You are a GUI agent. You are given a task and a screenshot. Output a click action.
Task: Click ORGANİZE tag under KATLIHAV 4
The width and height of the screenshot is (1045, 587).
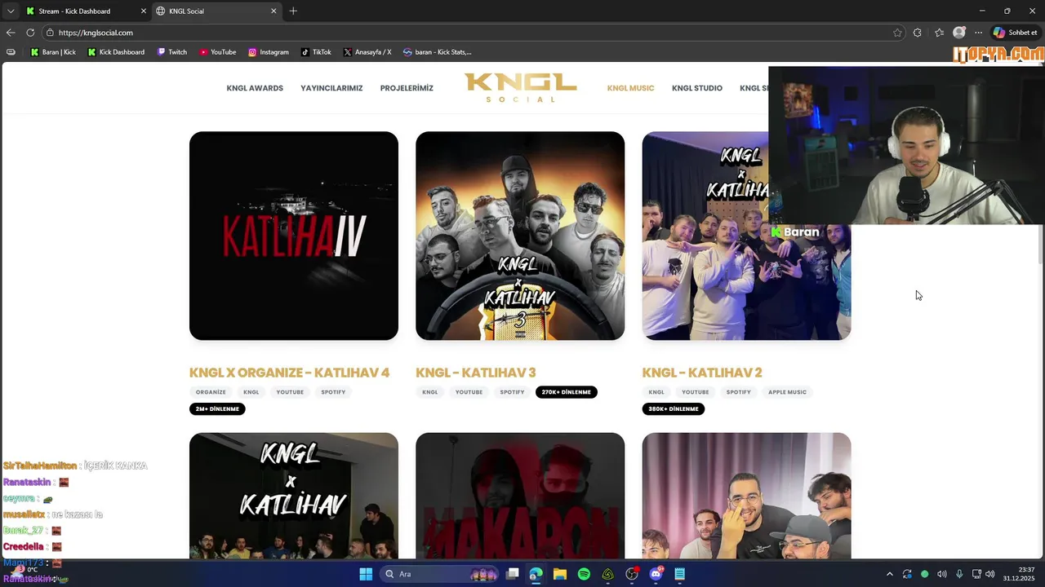(x=211, y=392)
